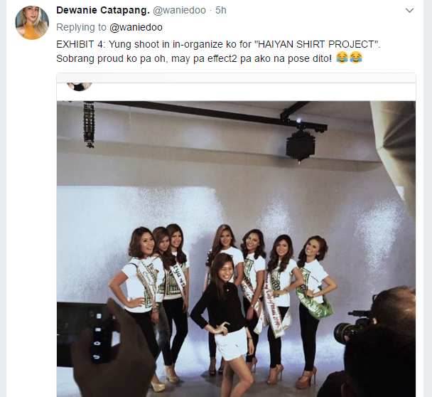Open the tweet options chevron dropdown
Viewport: 432px width, 397px height.
pos(409,11)
